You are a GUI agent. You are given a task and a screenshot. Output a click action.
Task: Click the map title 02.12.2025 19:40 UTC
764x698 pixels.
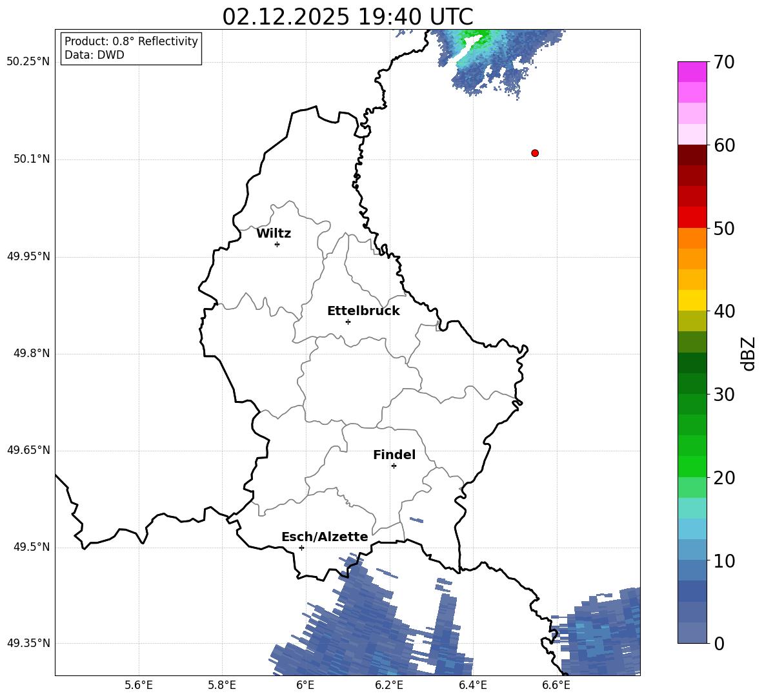pyautogui.click(x=348, y=17)
